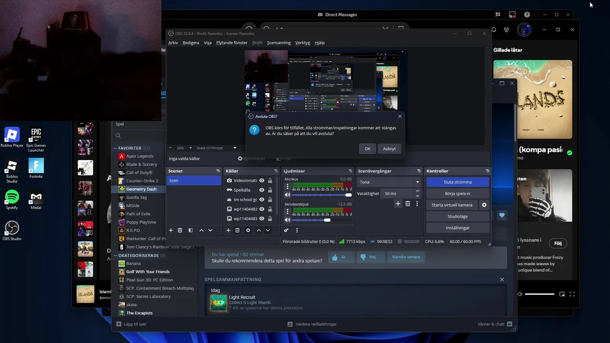Confirm quitting OBS with OK
This screenshot has width=610, height=343.
[367, 149]
